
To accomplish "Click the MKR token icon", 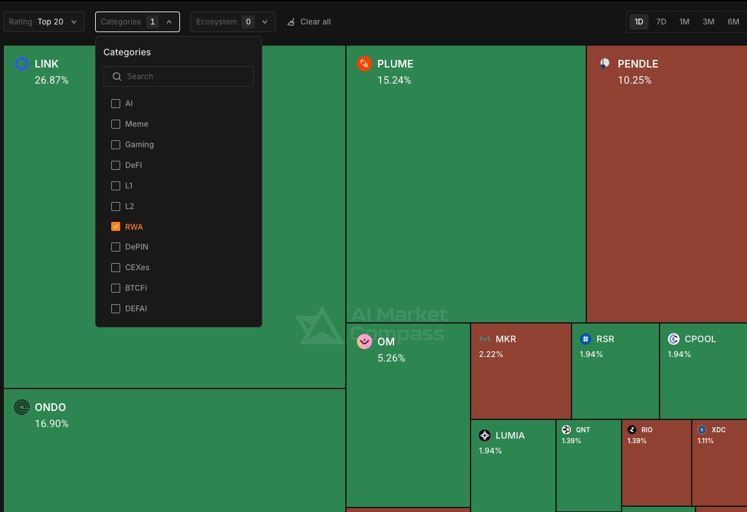I will [x=485, y=339].
